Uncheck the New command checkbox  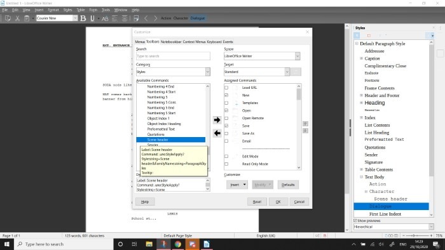click(226, 95)
